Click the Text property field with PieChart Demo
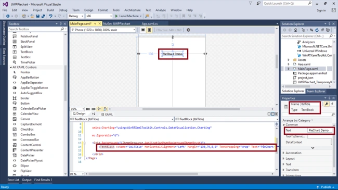338x190 pixels. (320, 131)
